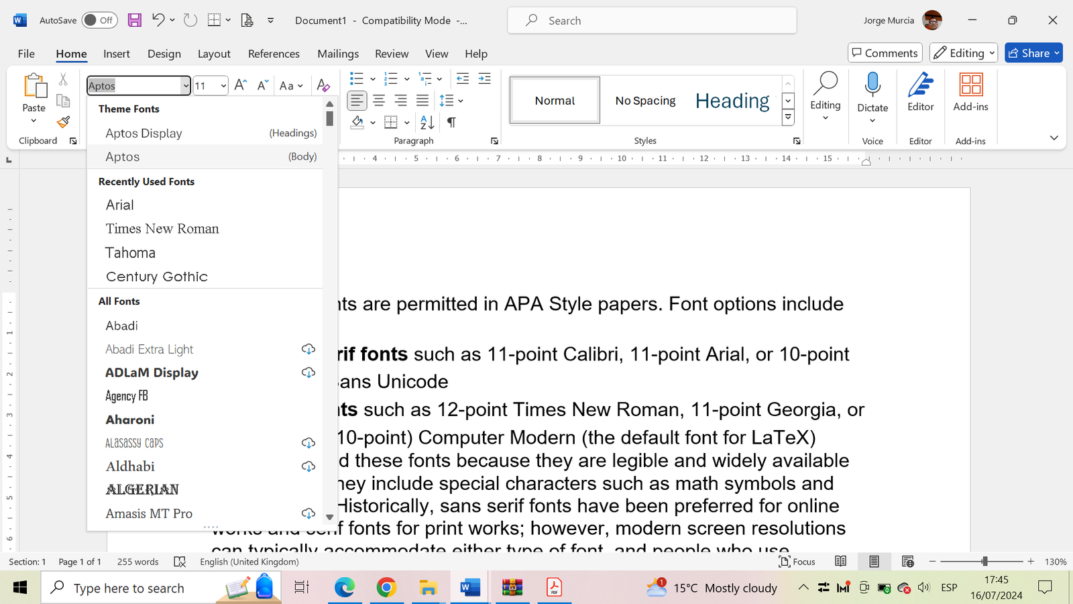Undo the last action

(158, 20)
